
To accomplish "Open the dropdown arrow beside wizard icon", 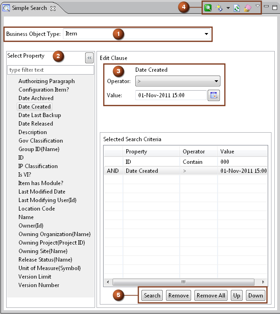I will pos(228,8).
